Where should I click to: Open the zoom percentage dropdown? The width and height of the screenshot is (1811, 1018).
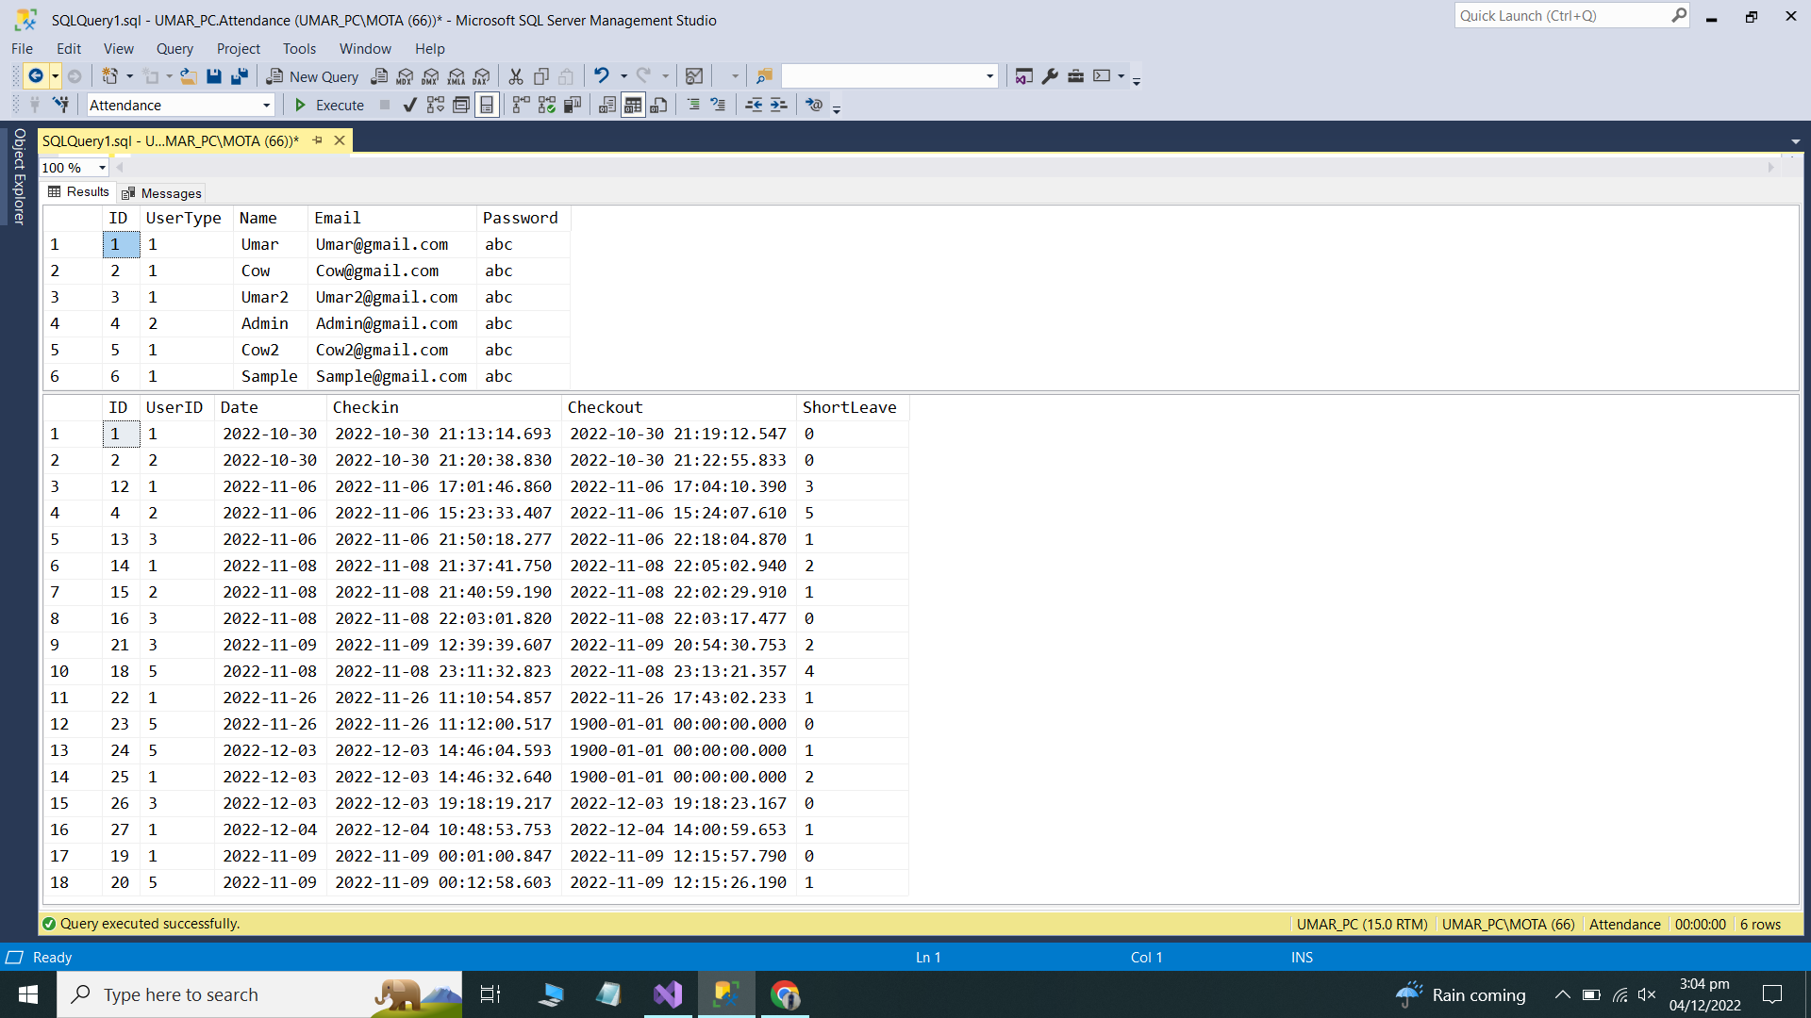click(x=102, y=167)
